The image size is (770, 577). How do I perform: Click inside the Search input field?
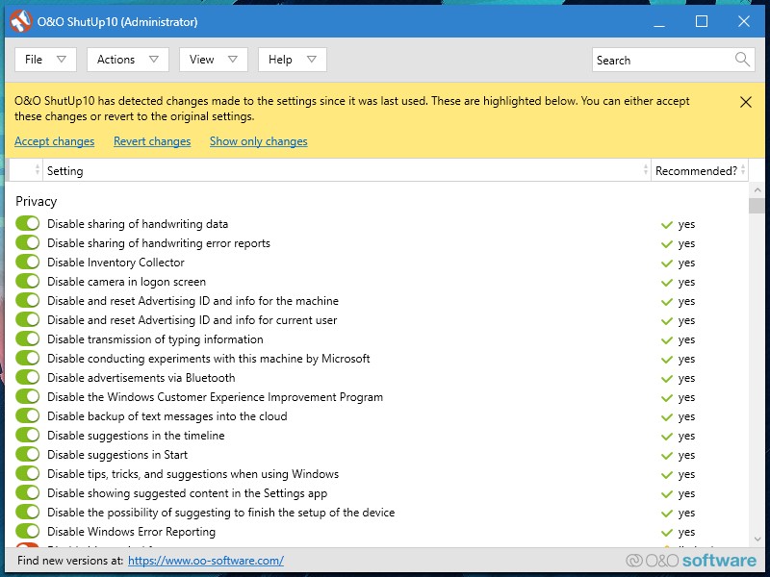click(662, 60)
